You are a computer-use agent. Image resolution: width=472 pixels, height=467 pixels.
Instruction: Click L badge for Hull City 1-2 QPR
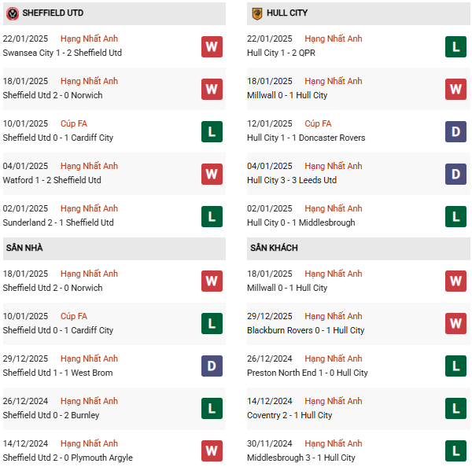coord(455,46)
